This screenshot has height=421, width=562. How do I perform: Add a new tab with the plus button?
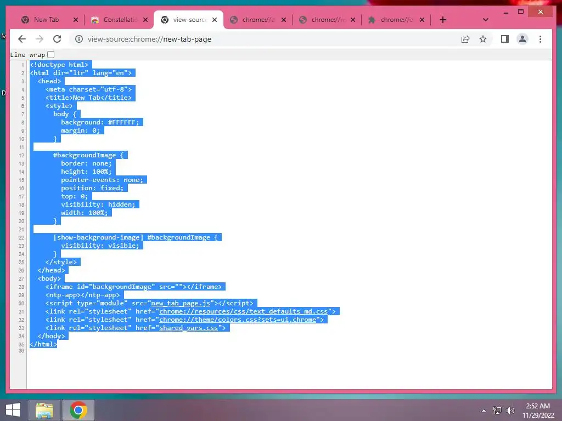coord(443,20)
